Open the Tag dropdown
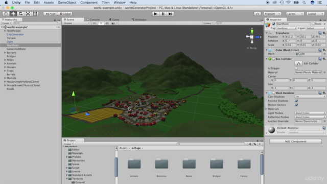This screenshot has height=184, width=327. coord(286,28)
